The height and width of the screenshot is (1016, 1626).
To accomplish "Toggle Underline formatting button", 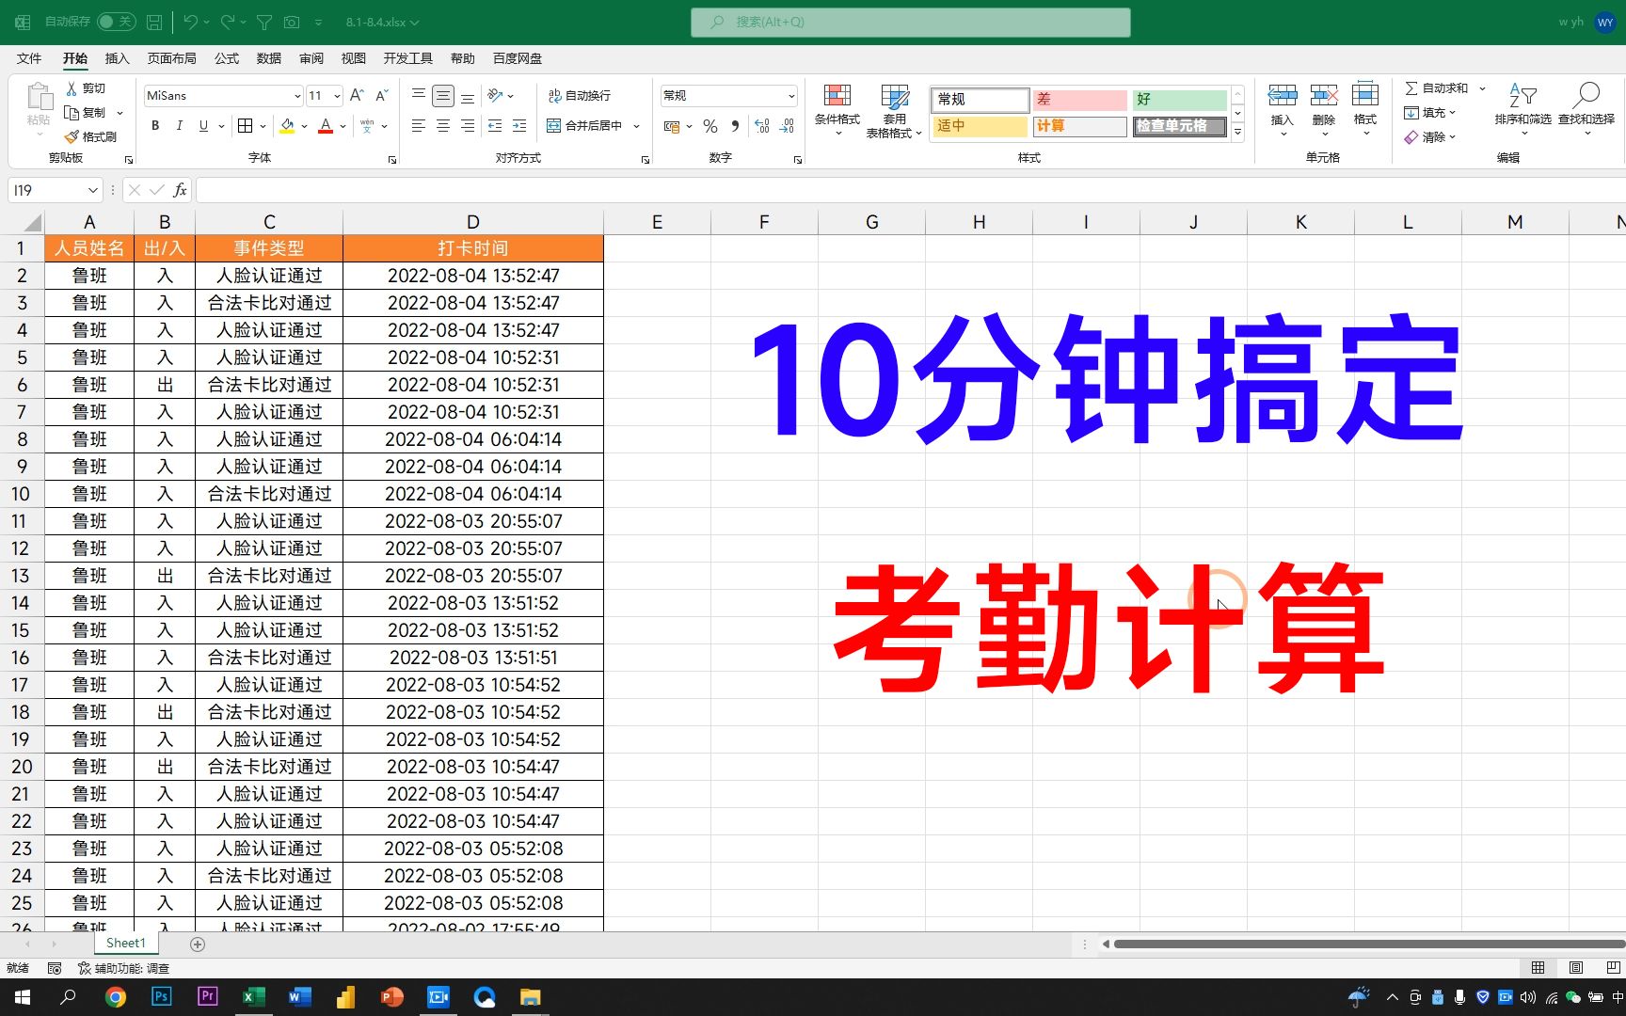I will tap(203, 125).
